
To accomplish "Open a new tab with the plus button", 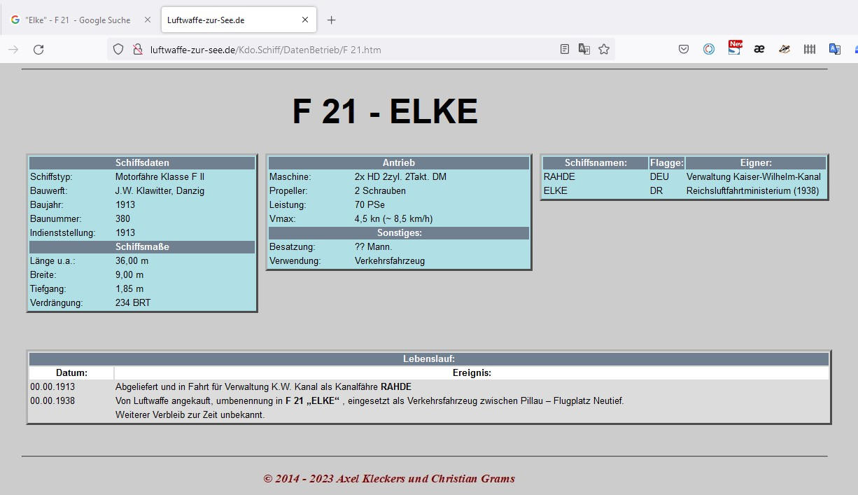I will point(332,20).
